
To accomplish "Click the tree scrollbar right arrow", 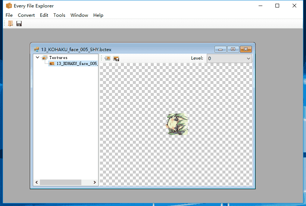I will (94, 182).
